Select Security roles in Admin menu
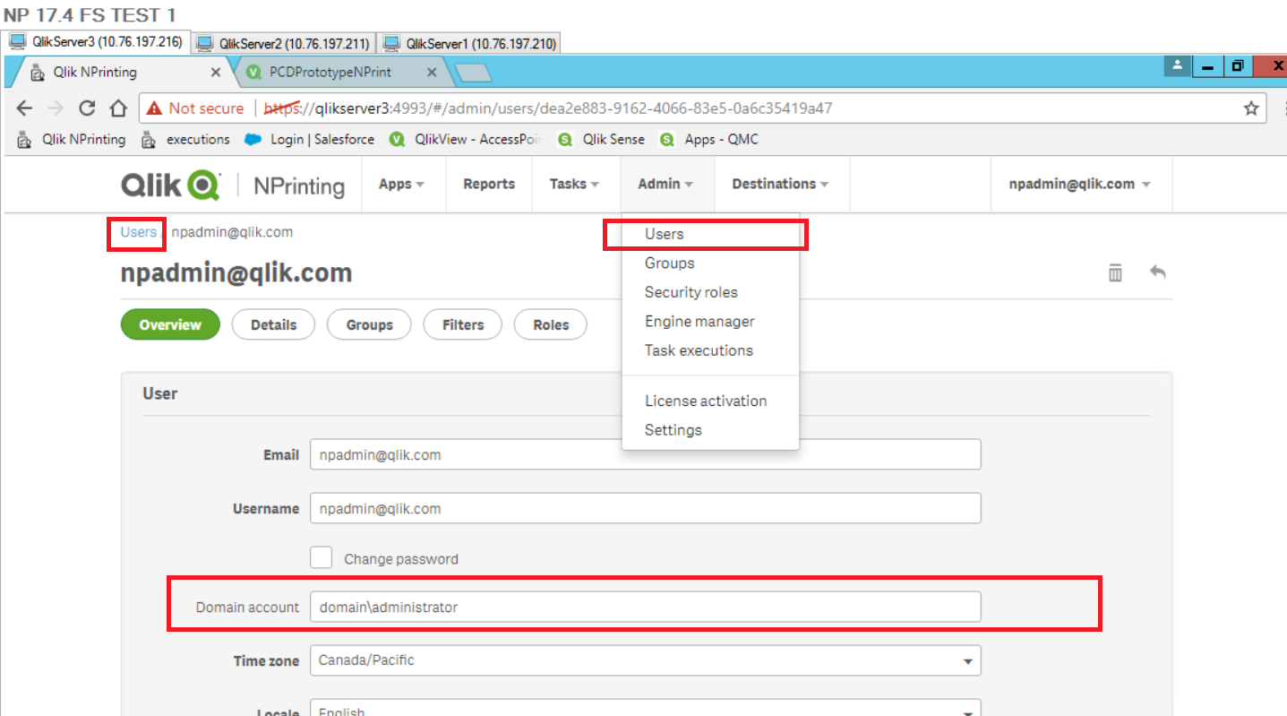 710,292
